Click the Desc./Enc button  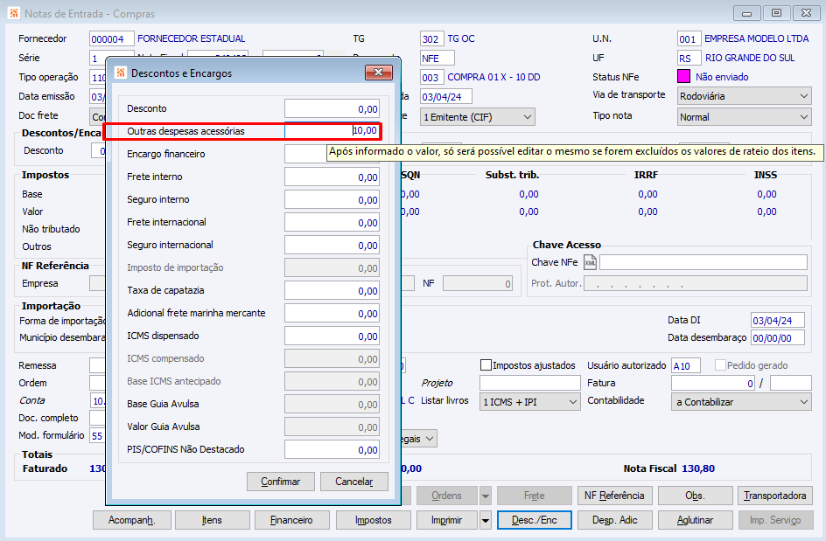pos(534,520)
